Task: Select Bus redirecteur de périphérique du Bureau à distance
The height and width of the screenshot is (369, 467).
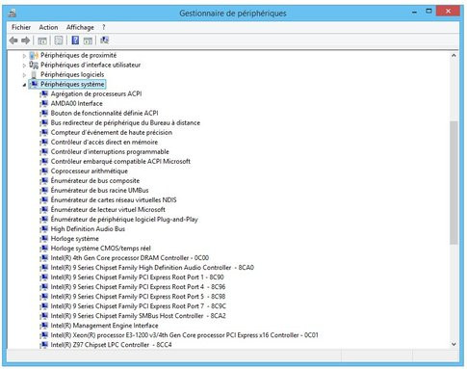Action: click(125, 122)
